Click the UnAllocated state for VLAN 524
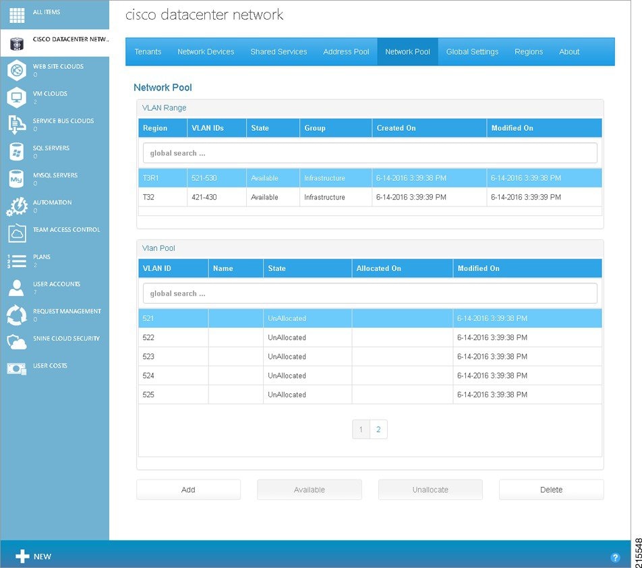Screen dimensions: 642x568 point(308,376)
